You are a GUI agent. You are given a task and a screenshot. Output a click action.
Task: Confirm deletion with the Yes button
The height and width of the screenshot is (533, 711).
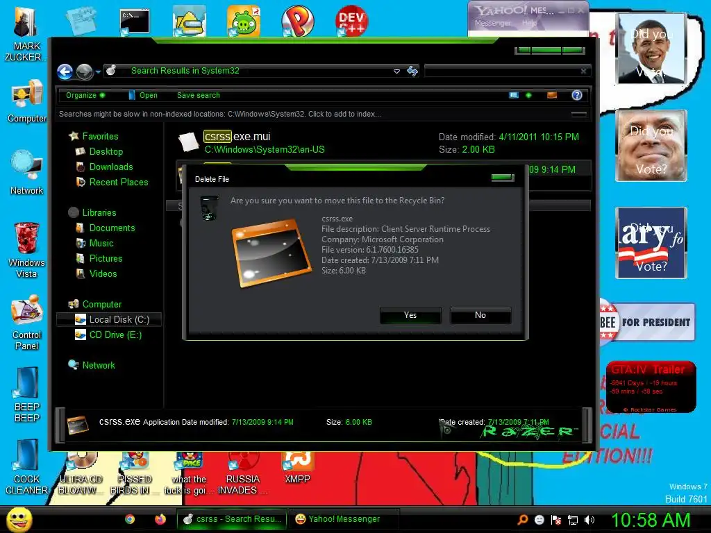coord(410,315)
